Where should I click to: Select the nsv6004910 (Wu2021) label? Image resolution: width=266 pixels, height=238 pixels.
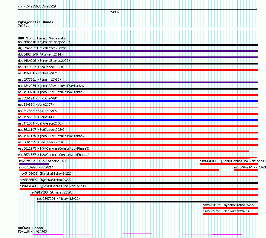pos(250,167)
